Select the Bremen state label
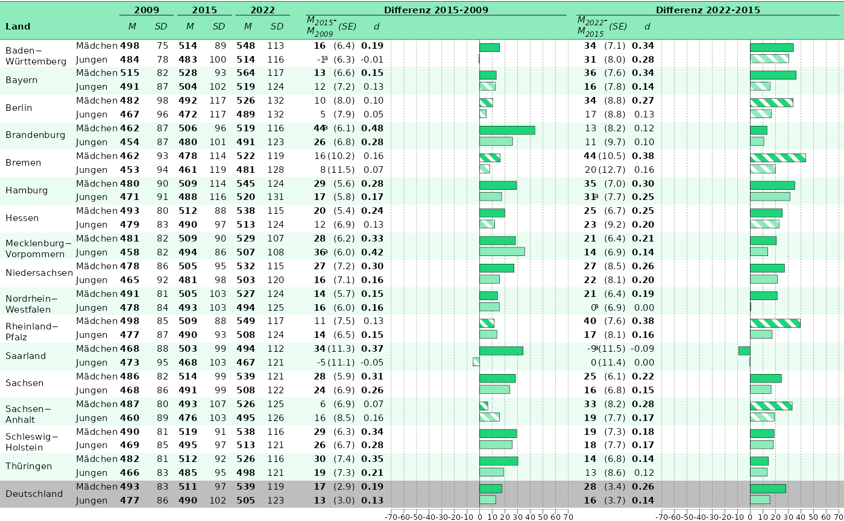Image resolution: width=844 pixels, height=521 pixels. 24,163
